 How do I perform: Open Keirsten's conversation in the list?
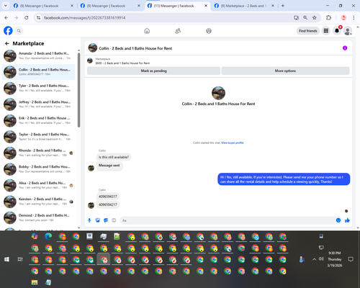(x=38, y=202)
